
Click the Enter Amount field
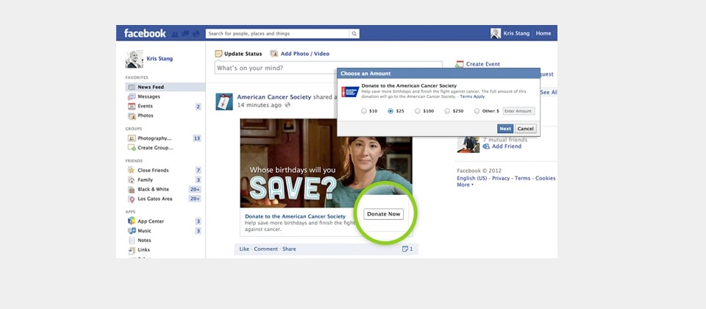pyautogui.click(x=518, y=111)
